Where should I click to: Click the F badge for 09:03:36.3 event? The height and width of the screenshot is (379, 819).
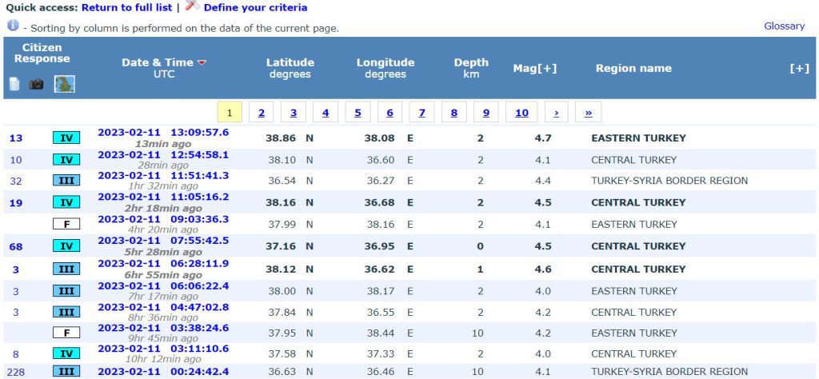(x=66, y=225)
